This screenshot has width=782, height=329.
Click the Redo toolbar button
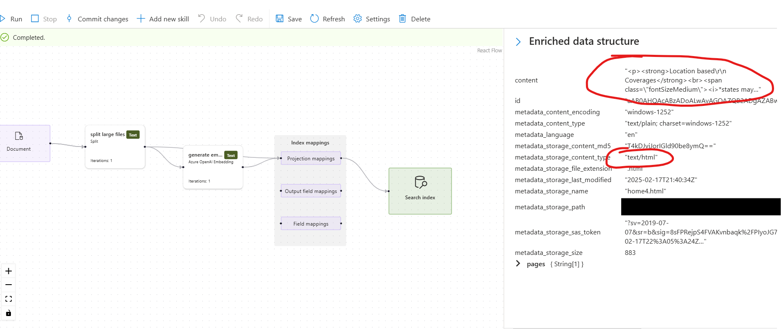click(249, 19)
